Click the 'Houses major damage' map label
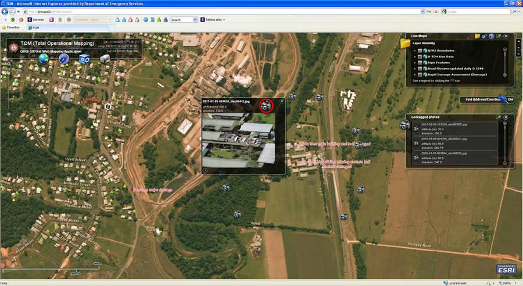 click(152, 190)
